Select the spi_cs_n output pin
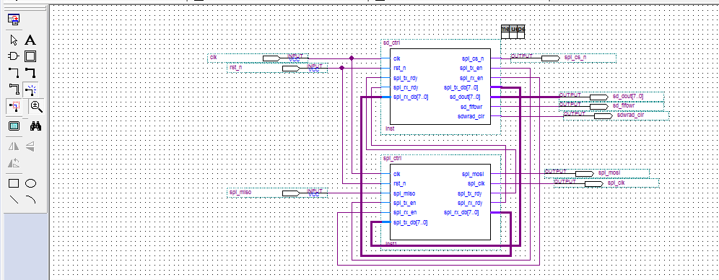The image size is (719, 280). point(563,58)
